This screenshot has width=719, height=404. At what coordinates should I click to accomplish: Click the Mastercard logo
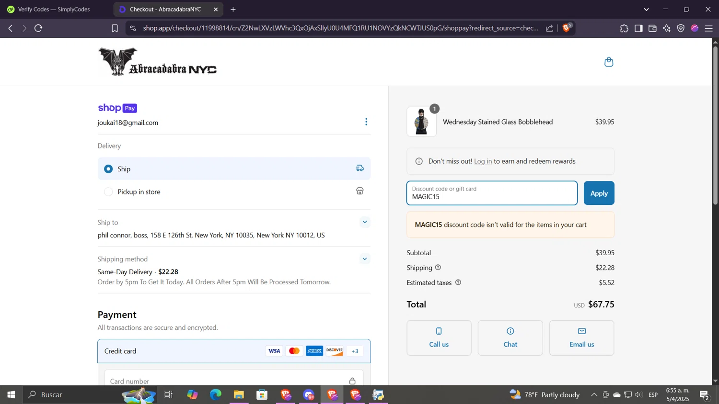tap(294, 351)
